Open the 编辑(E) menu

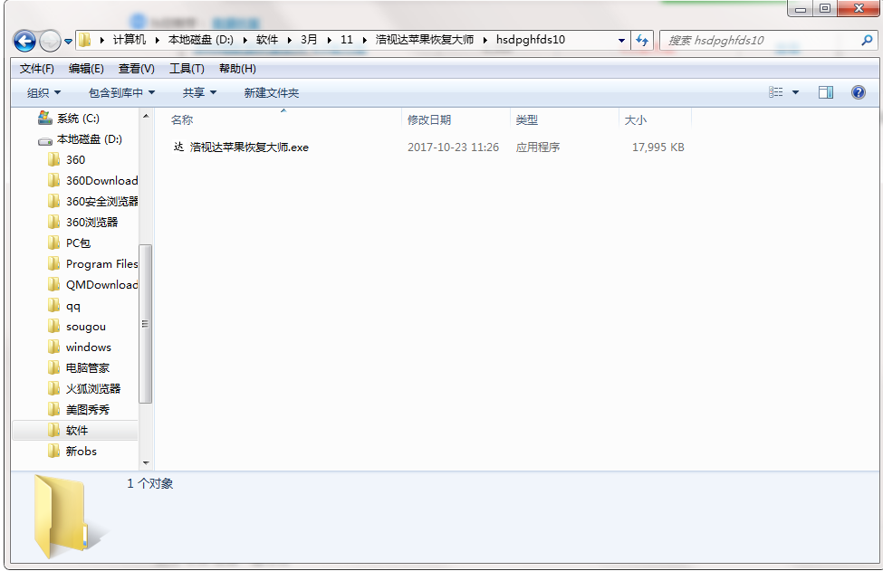[x=86, y=69]
